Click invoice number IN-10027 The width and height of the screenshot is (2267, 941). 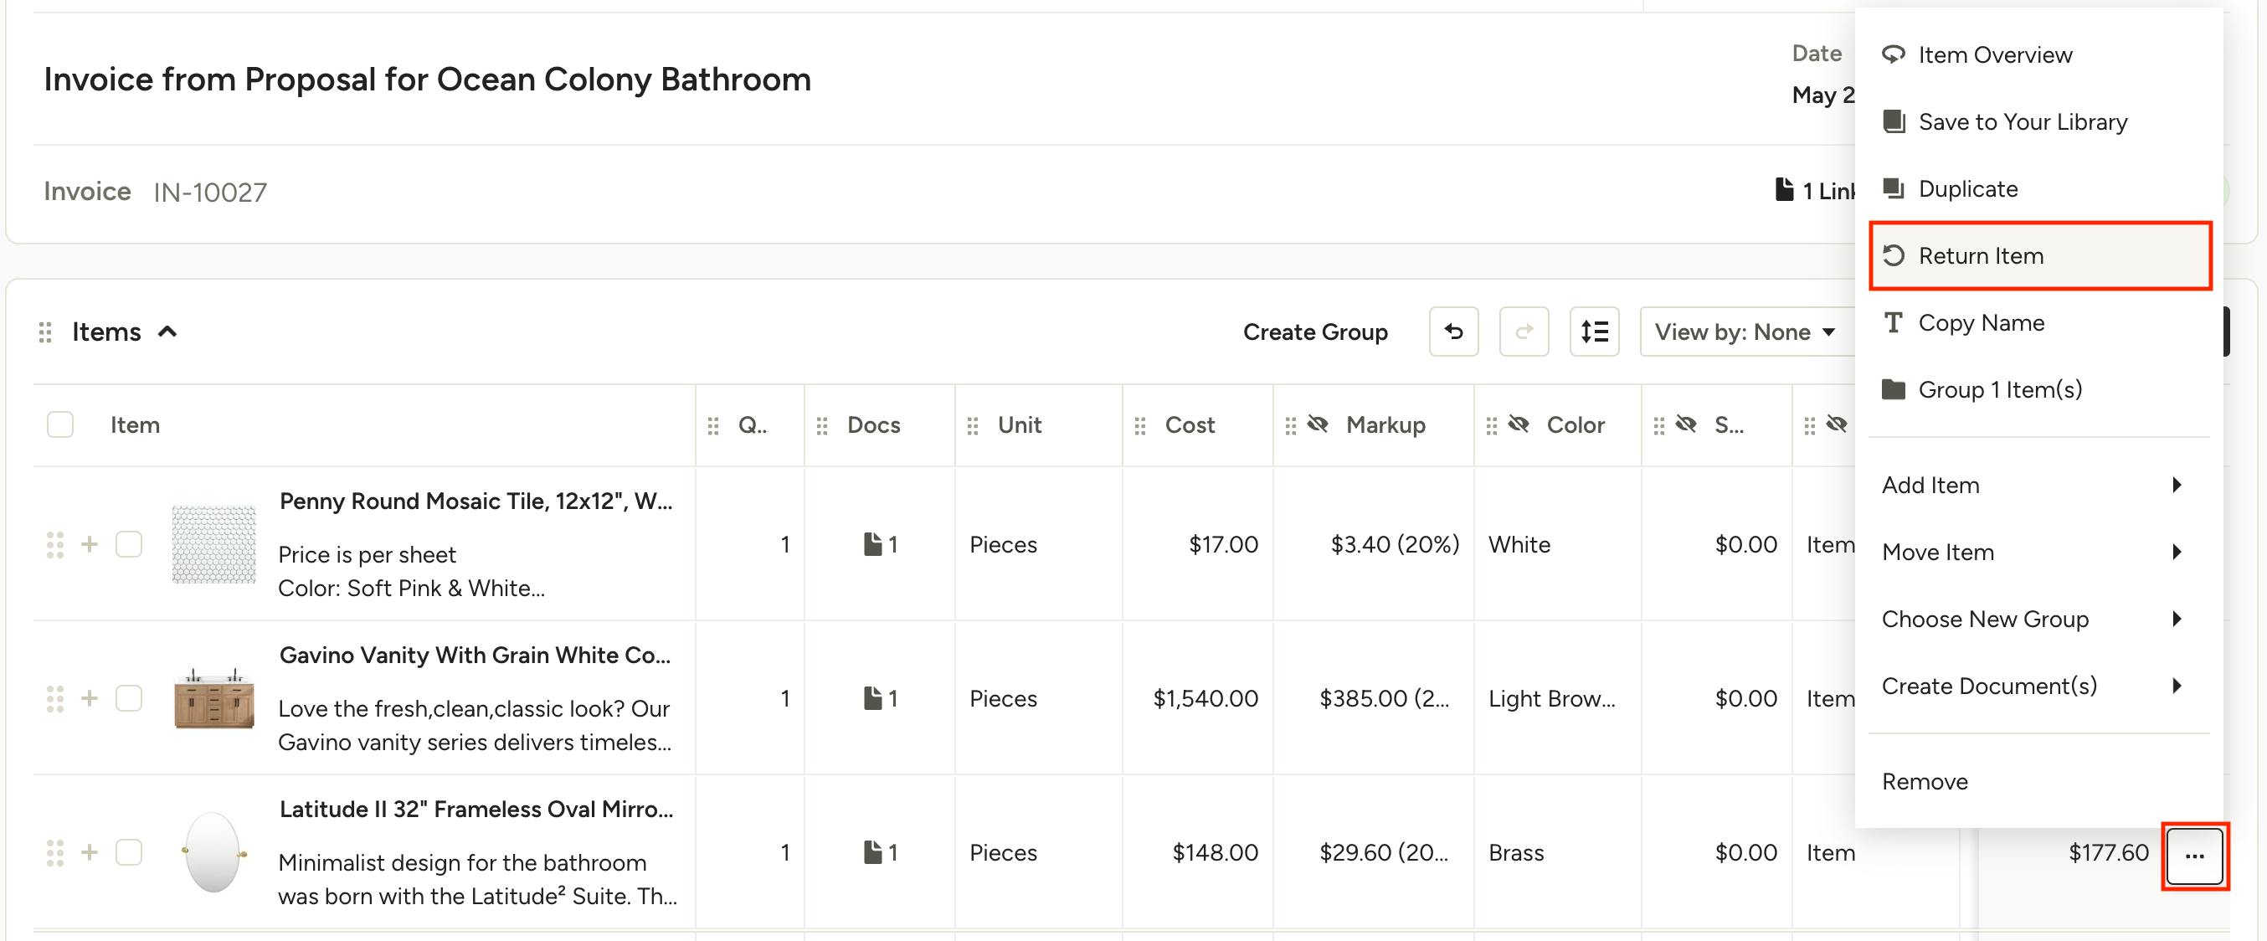coord(209,192)
